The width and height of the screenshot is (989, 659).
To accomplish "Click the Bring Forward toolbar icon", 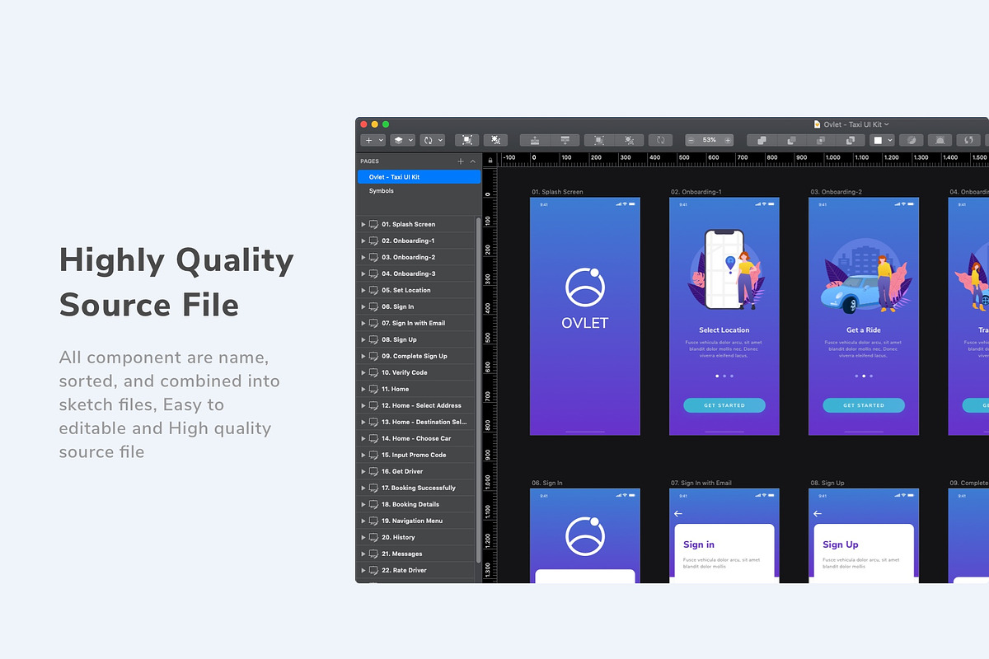I will 535,140.
